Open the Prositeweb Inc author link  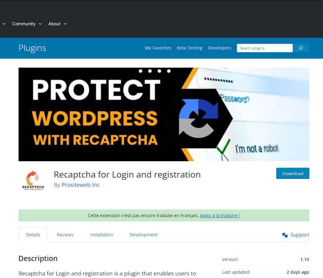[x=81, y=185]
